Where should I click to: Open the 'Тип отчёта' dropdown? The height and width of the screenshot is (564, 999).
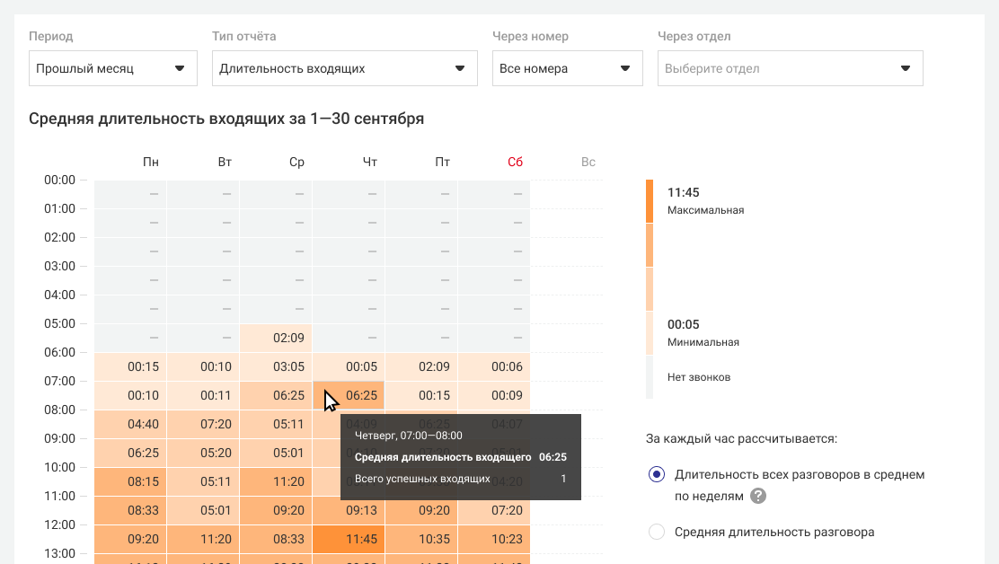coord(344,68)
